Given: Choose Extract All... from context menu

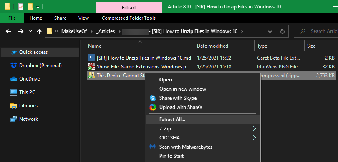Looking at the screenshot, I should point(203,119).
